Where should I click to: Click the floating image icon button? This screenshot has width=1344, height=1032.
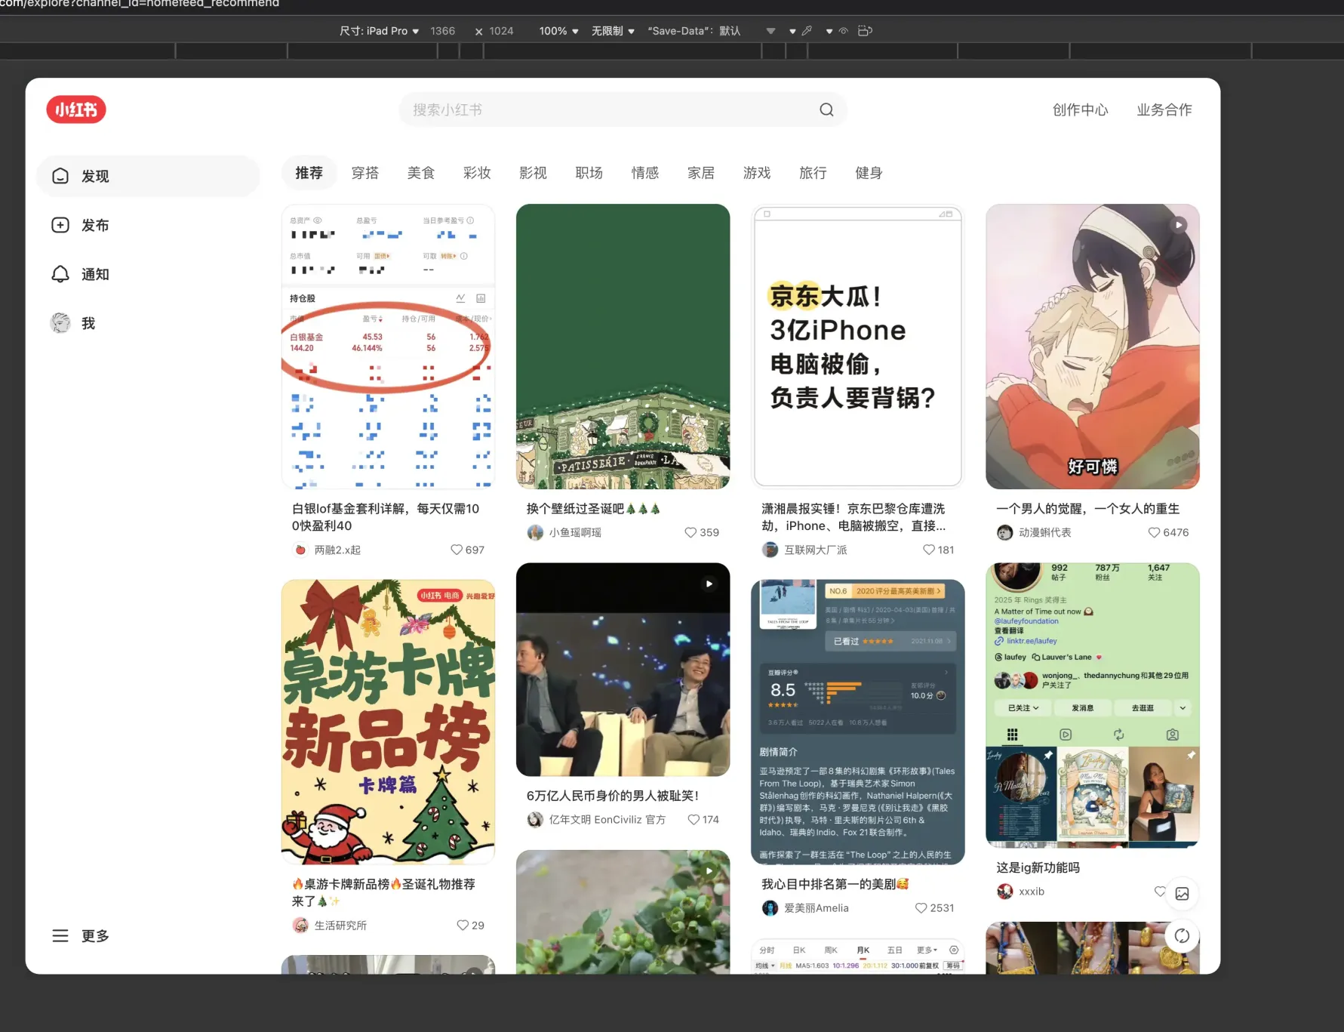click(1182, 894)
